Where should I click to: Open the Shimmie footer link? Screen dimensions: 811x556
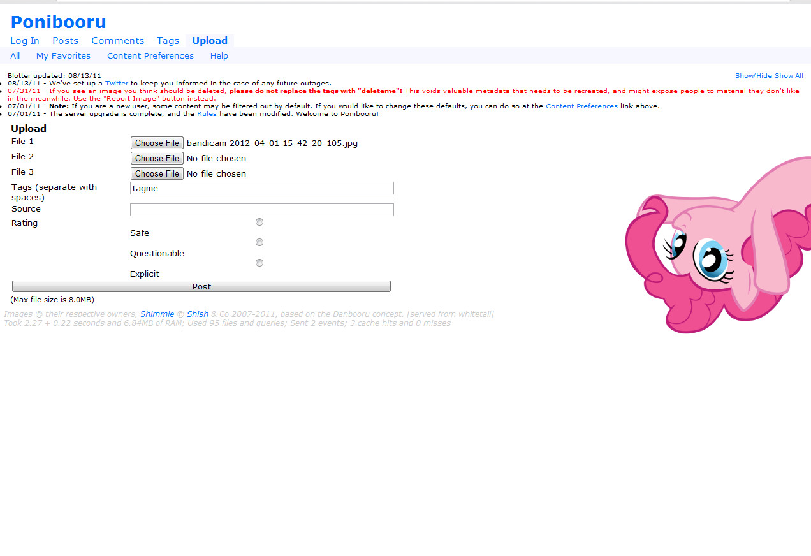click(157, 314)
